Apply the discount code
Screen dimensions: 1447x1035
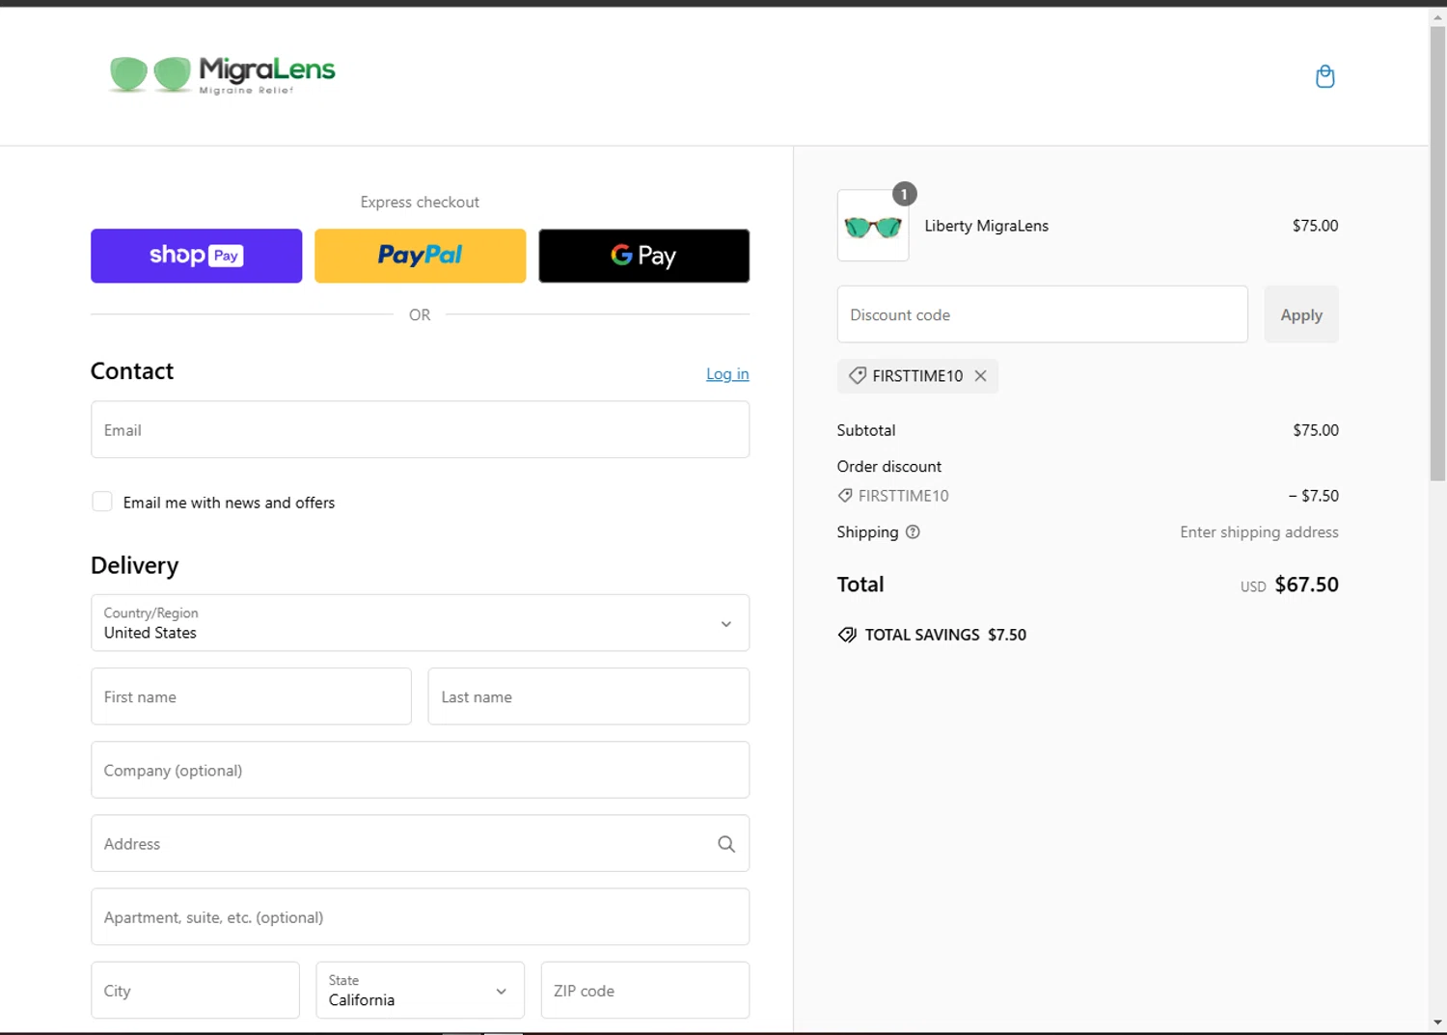click(x=1301, y=314)
